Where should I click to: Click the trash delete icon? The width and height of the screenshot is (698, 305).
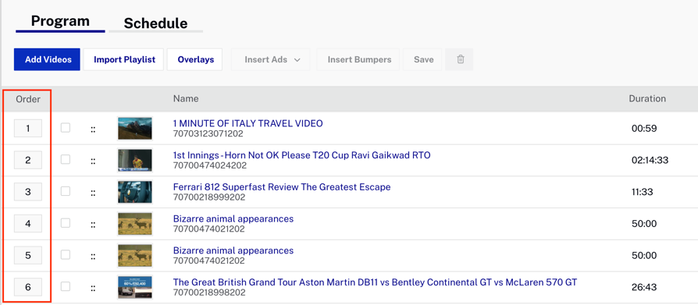tap(461, 59)
